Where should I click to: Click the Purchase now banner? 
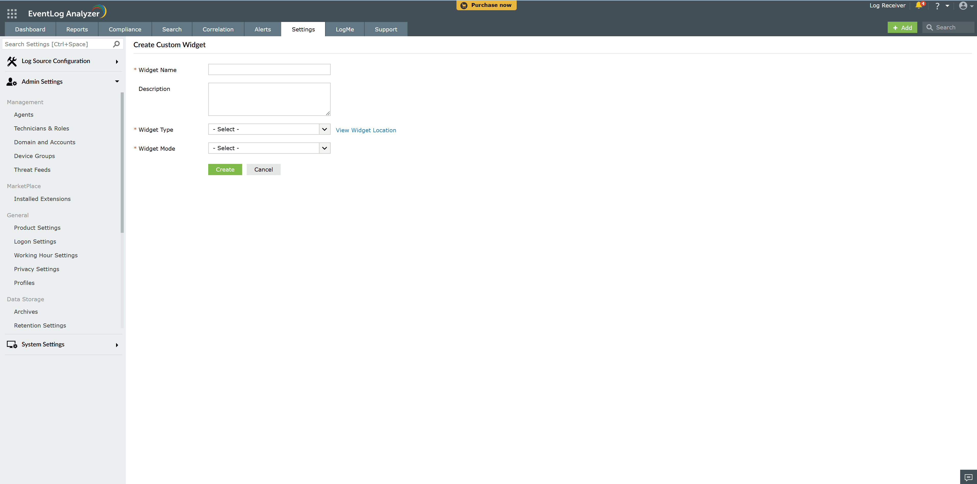(486, 5)
